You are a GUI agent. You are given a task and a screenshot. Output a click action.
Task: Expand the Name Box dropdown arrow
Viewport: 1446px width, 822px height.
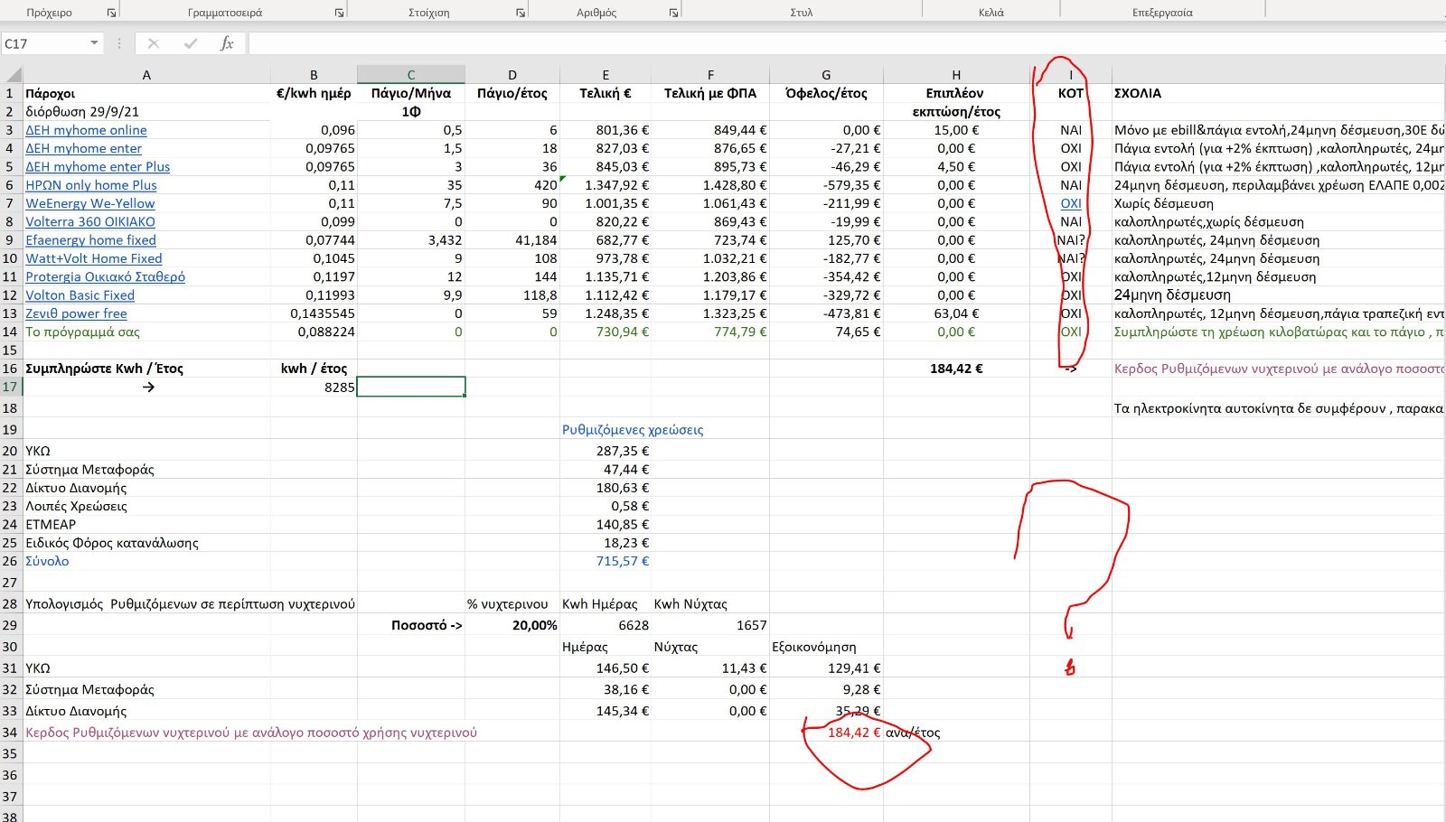click(x=94, y=43)
